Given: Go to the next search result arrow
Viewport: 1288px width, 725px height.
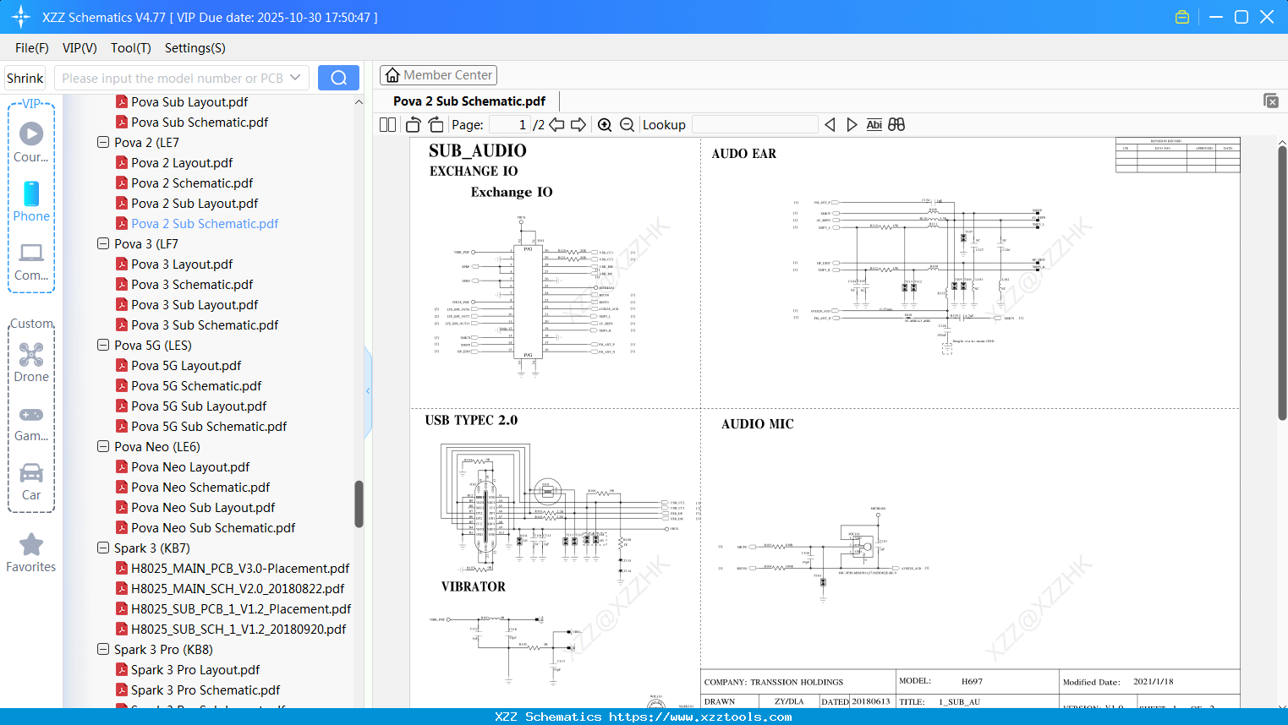Looking at the screenshot, I should pos(852,124).
